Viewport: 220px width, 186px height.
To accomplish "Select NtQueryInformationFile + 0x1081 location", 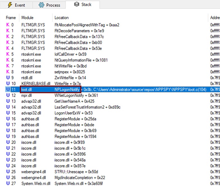I will tap(81, 60).
